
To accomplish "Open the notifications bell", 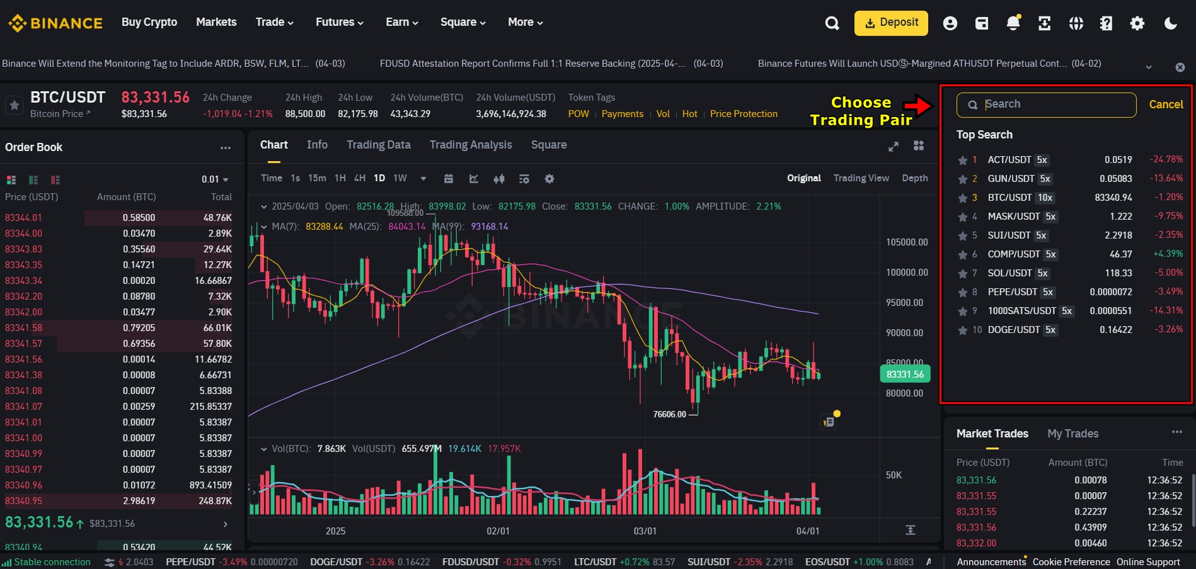I will tap(1013, 23).
